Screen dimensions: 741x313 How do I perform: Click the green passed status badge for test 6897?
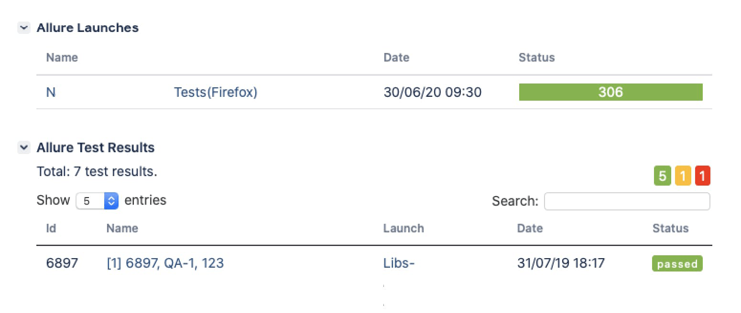(x=677, y=263)
